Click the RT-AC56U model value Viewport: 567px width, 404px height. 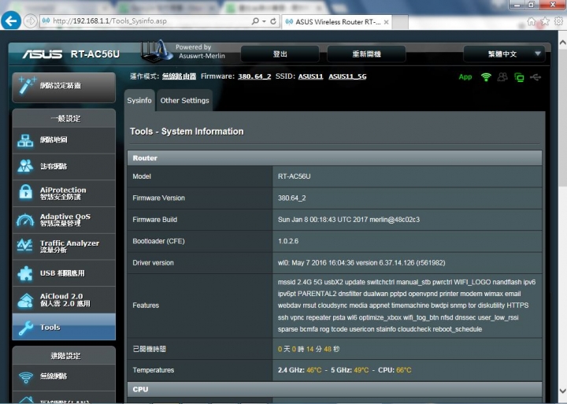click(x=294, y=176)
